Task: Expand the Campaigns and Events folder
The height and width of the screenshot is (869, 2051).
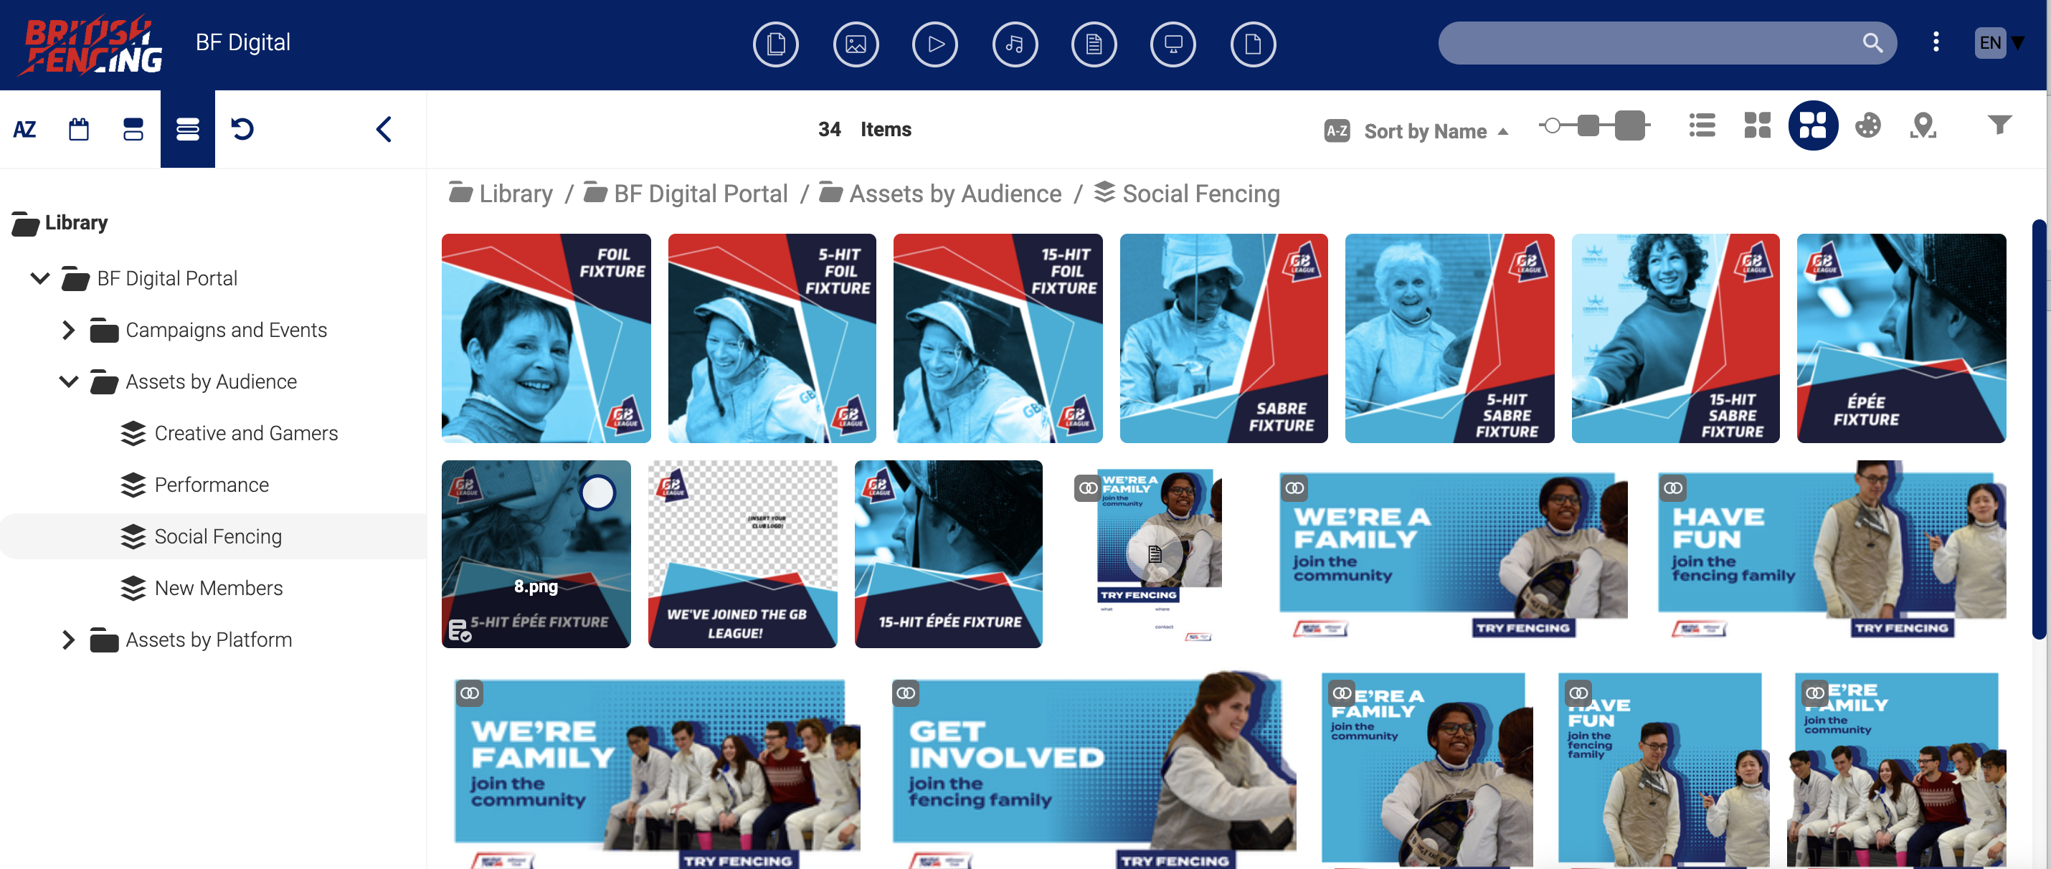Action: [x=68, y=331]
